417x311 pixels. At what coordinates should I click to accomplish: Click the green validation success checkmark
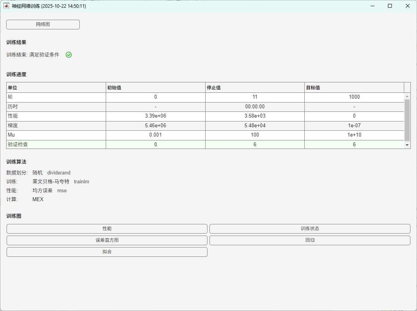click(x=69, y=55)
